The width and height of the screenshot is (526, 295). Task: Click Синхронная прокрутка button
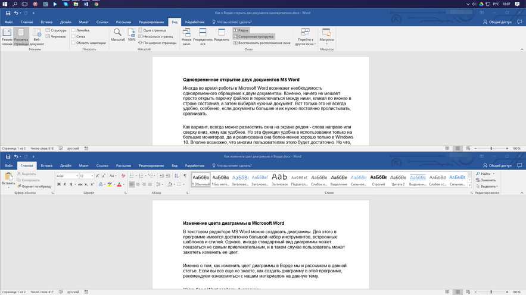pos(256,36)
